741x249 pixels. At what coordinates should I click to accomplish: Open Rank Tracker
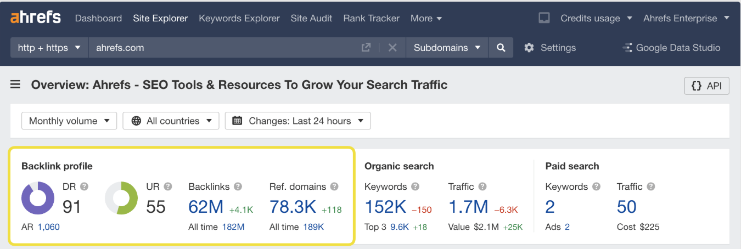371,18
